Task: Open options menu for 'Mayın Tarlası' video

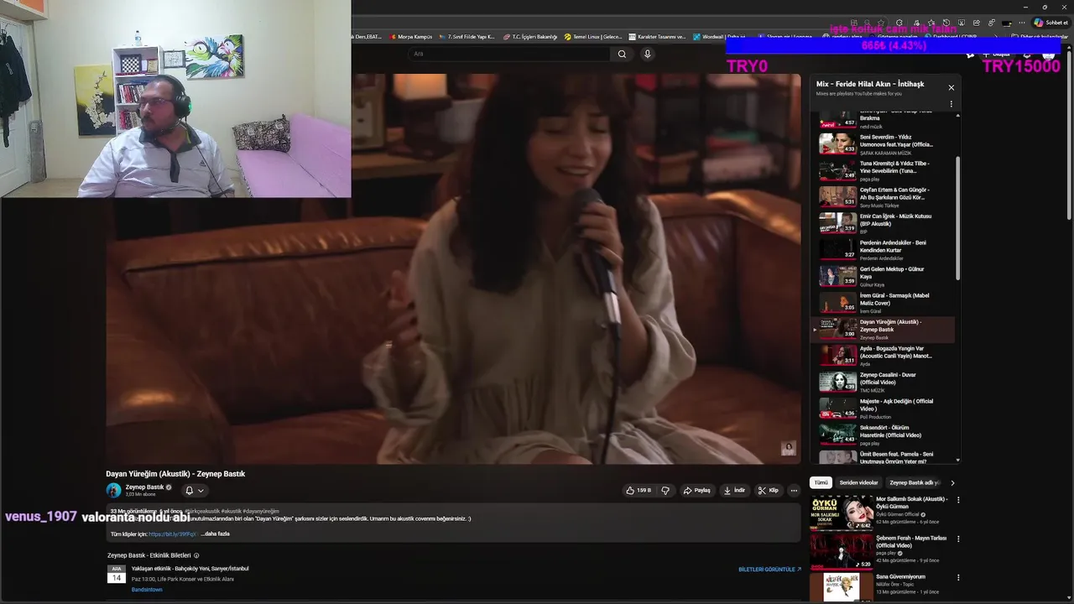Action: click(958, 539)
